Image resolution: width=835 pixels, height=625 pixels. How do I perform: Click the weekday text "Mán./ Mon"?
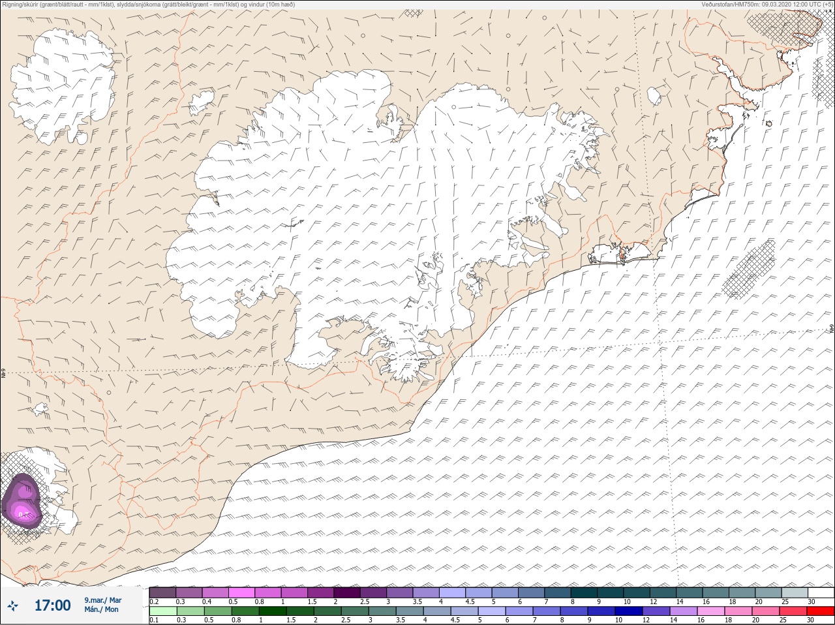(x=101, y=609)
